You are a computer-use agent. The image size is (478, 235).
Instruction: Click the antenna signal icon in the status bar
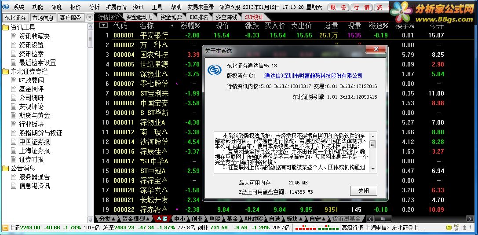tap(456, 228)
